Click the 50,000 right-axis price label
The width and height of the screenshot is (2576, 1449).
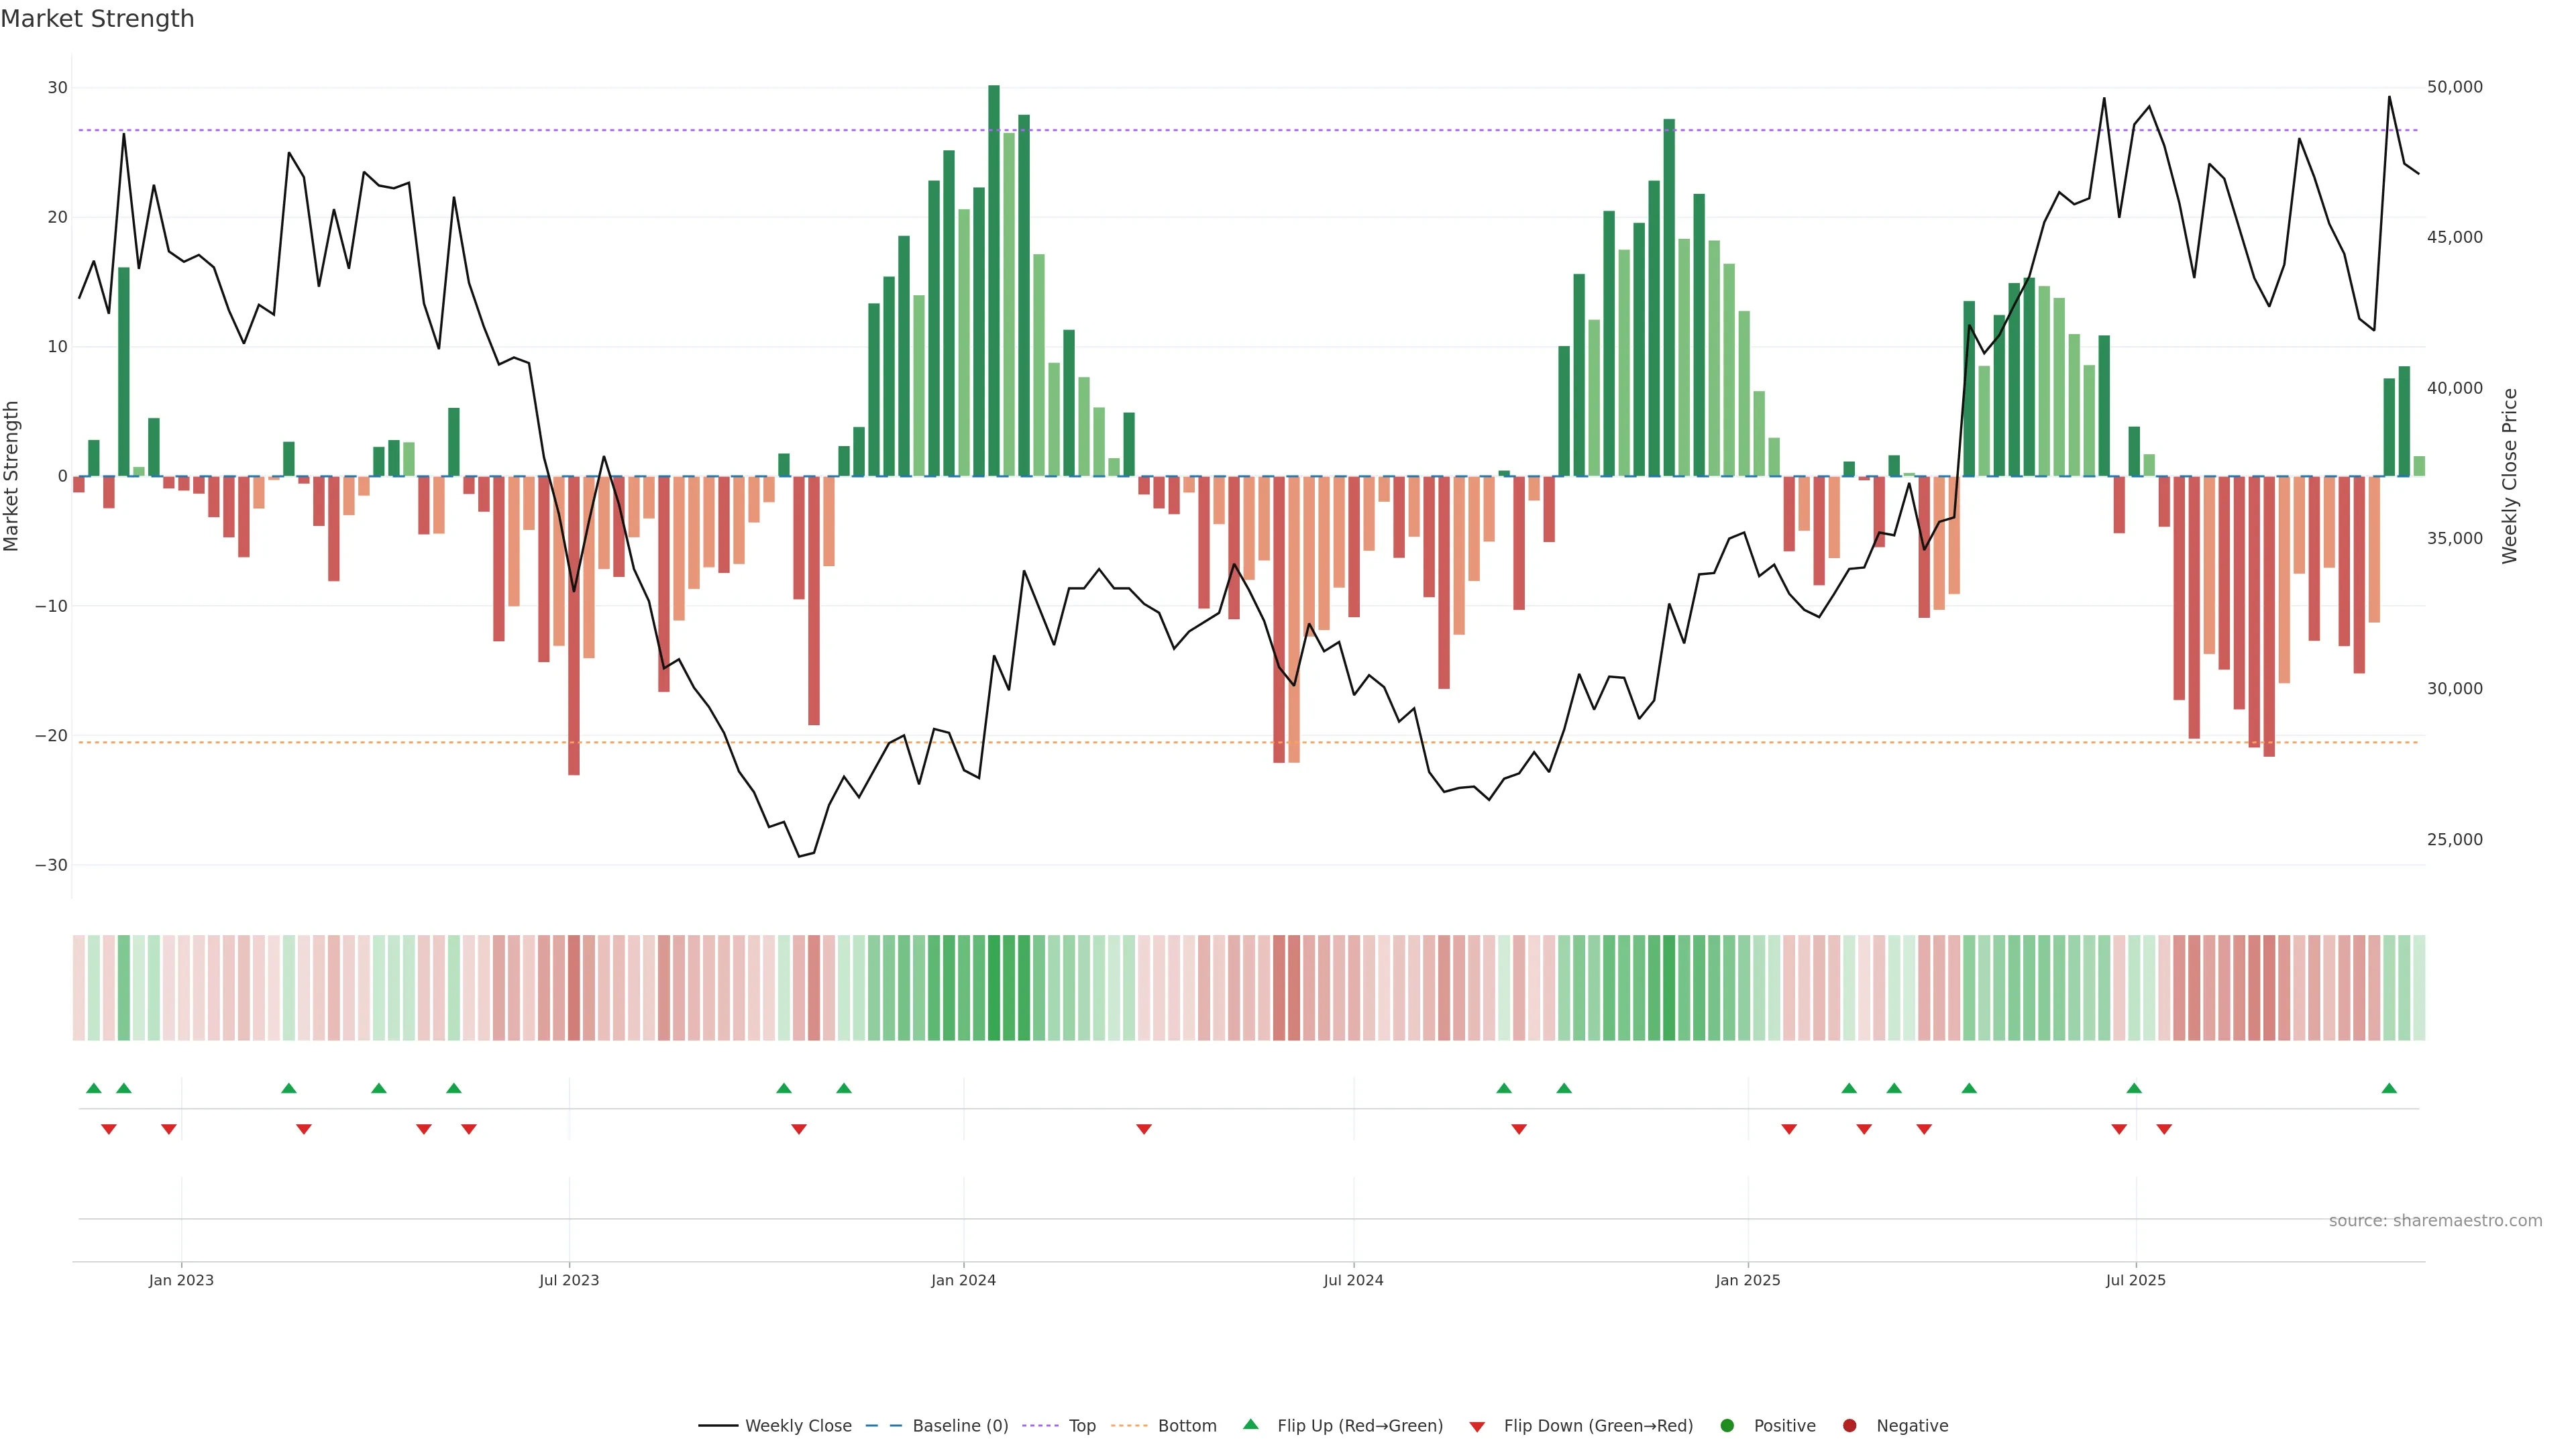(2454, 87)
